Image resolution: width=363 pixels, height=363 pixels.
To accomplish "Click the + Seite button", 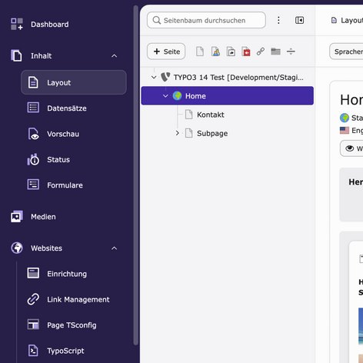I will 166,52.
